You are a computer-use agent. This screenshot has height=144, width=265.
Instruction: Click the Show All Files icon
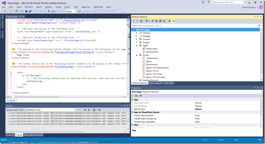click(164, 21)
